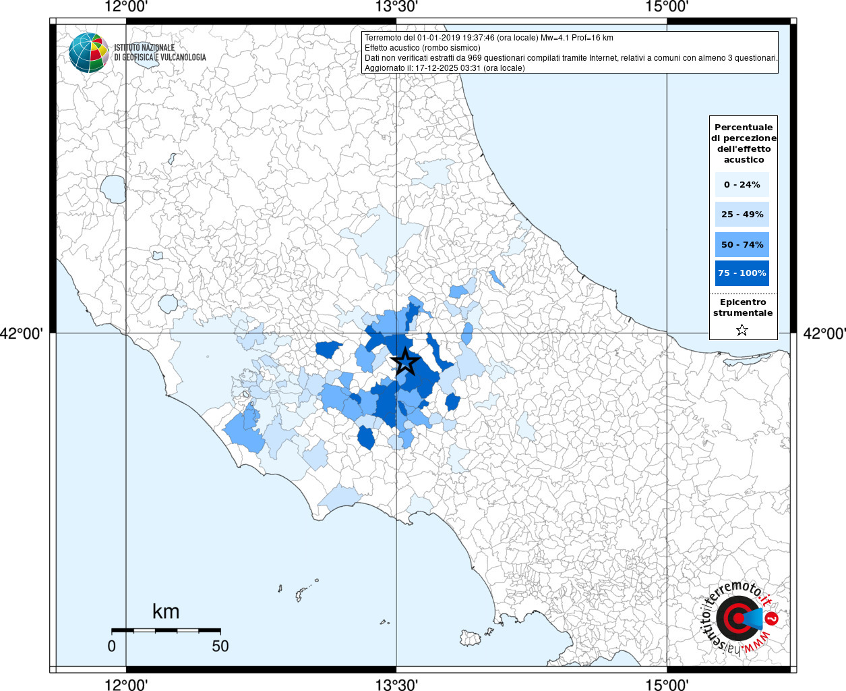
Task: Click the scale bar '0' value
Action: [x=112, y=646]
